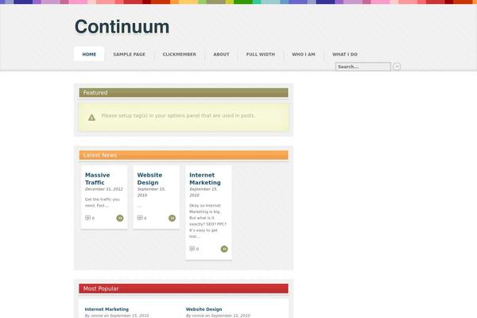Click comment icon on Massive Traffic card
Screen dimensions: 477x318
coord(87,218)
